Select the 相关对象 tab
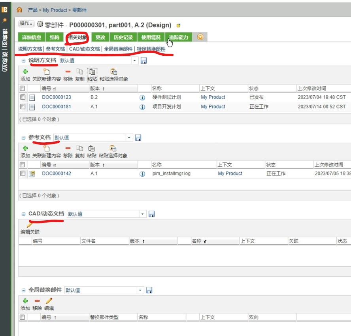This screenshot has width=351, height=336. pyautogui.click(x=77, y=37)
